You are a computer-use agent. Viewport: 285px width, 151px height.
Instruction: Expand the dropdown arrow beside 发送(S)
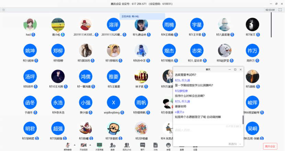[x=240, y=144]
